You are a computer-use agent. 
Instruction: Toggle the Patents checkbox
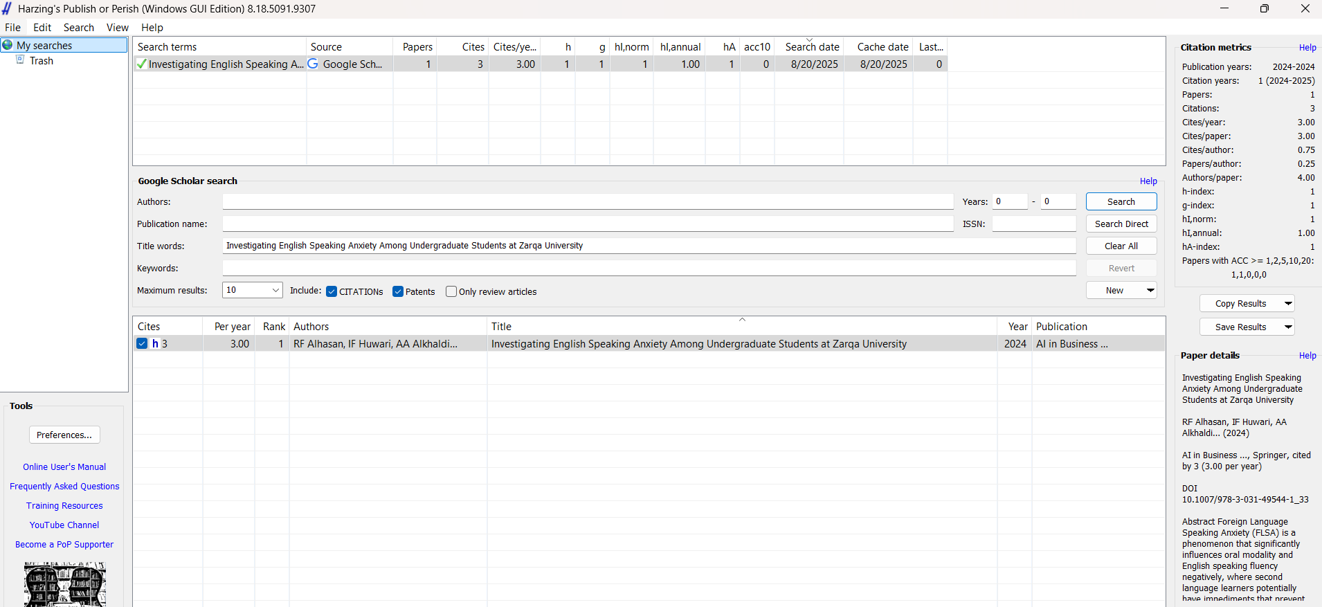[x=398, y=291]
